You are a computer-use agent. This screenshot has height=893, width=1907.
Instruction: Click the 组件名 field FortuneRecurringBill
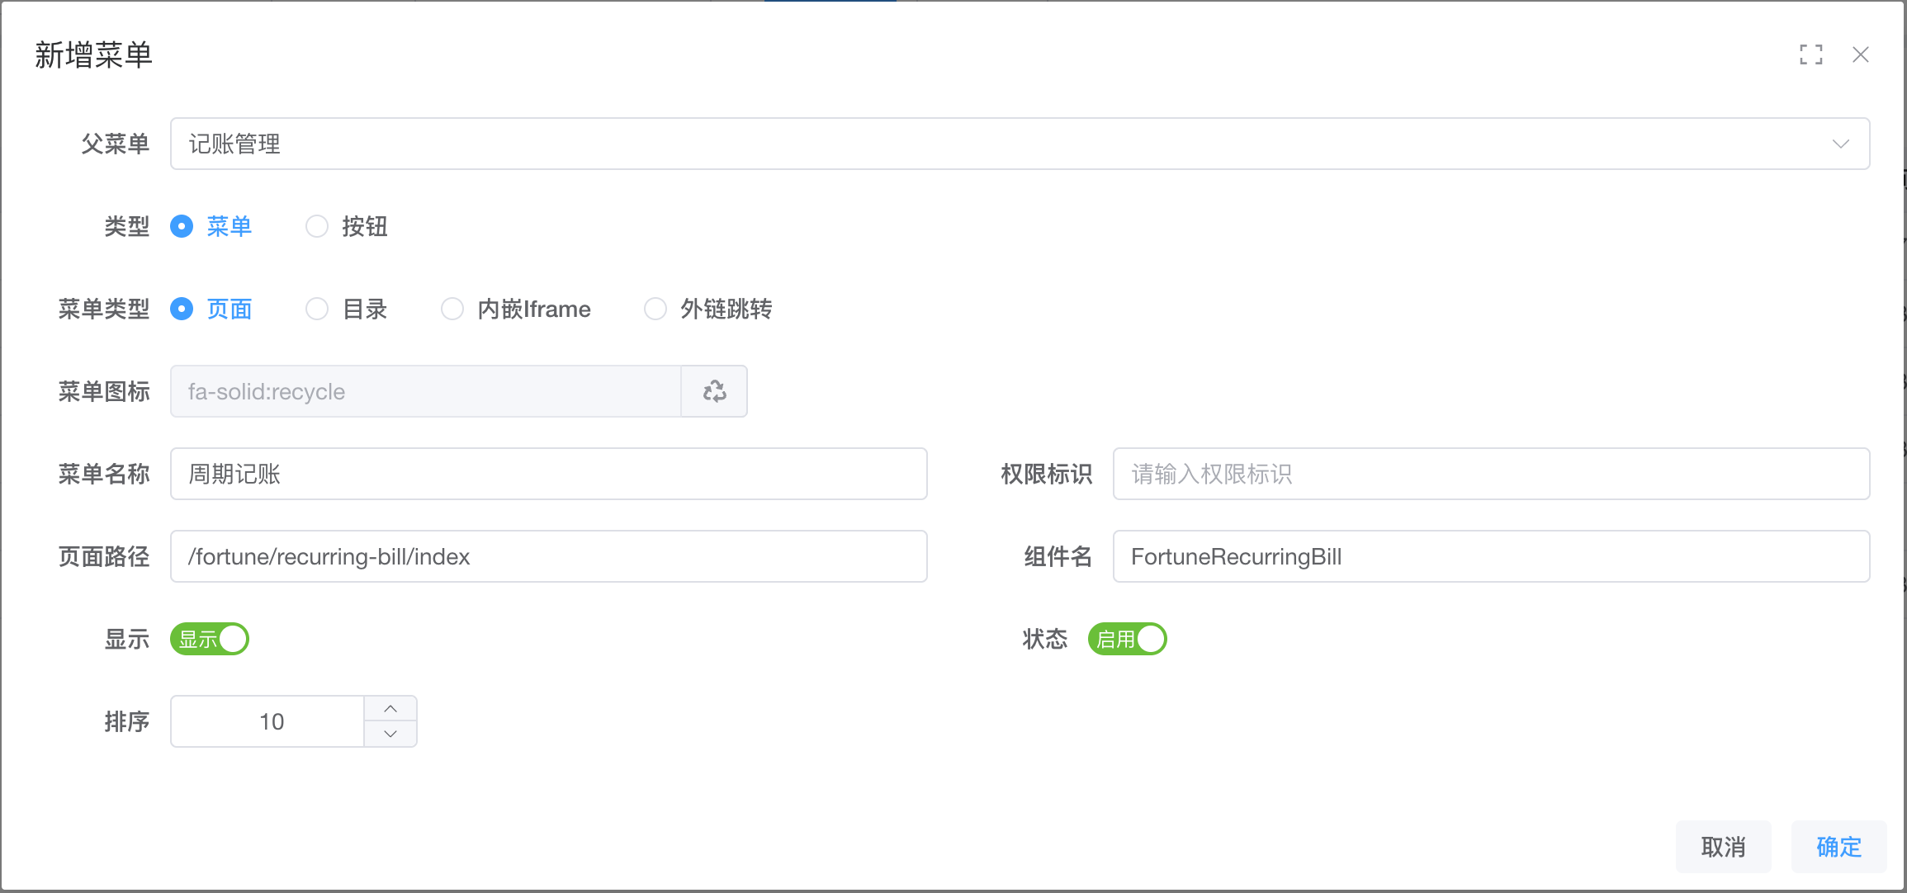tap(1490, 556)
